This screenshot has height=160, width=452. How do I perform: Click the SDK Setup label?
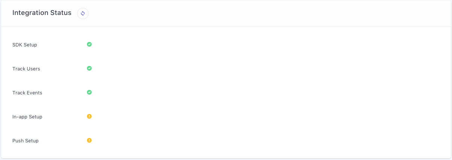(25, 45)
